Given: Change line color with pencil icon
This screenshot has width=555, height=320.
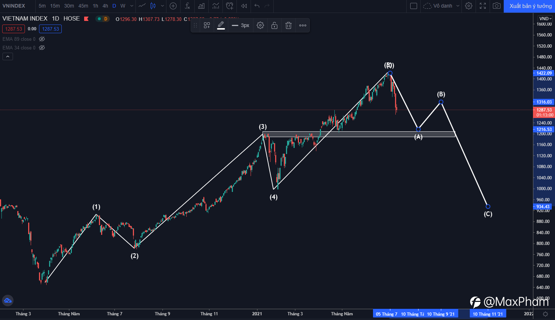Looking at the screenshot, I should coord(221,25).
